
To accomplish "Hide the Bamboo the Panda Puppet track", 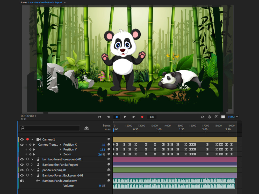I will point(22,165).
